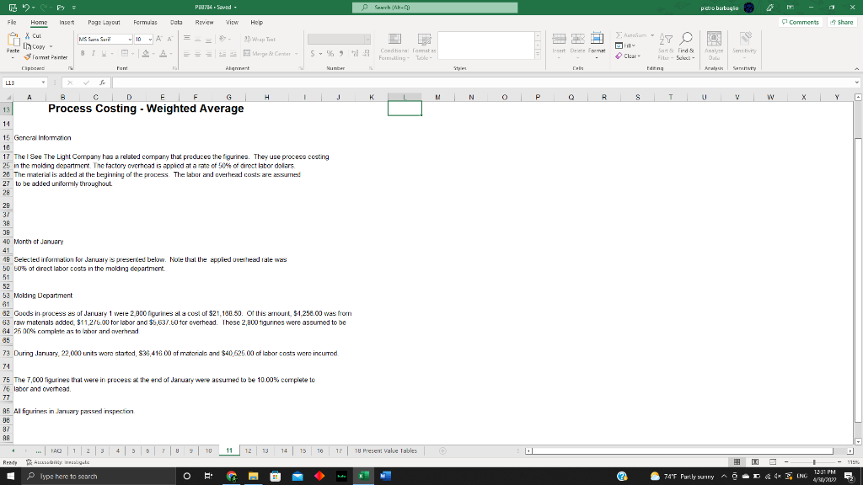Click Merge & Center
Screen dimensions: 863x485
267,53
